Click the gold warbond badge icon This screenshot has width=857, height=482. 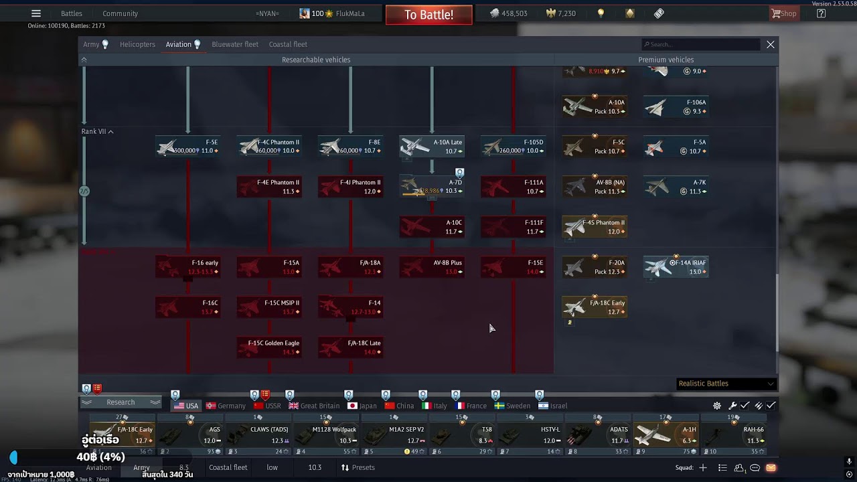(630, 13)
